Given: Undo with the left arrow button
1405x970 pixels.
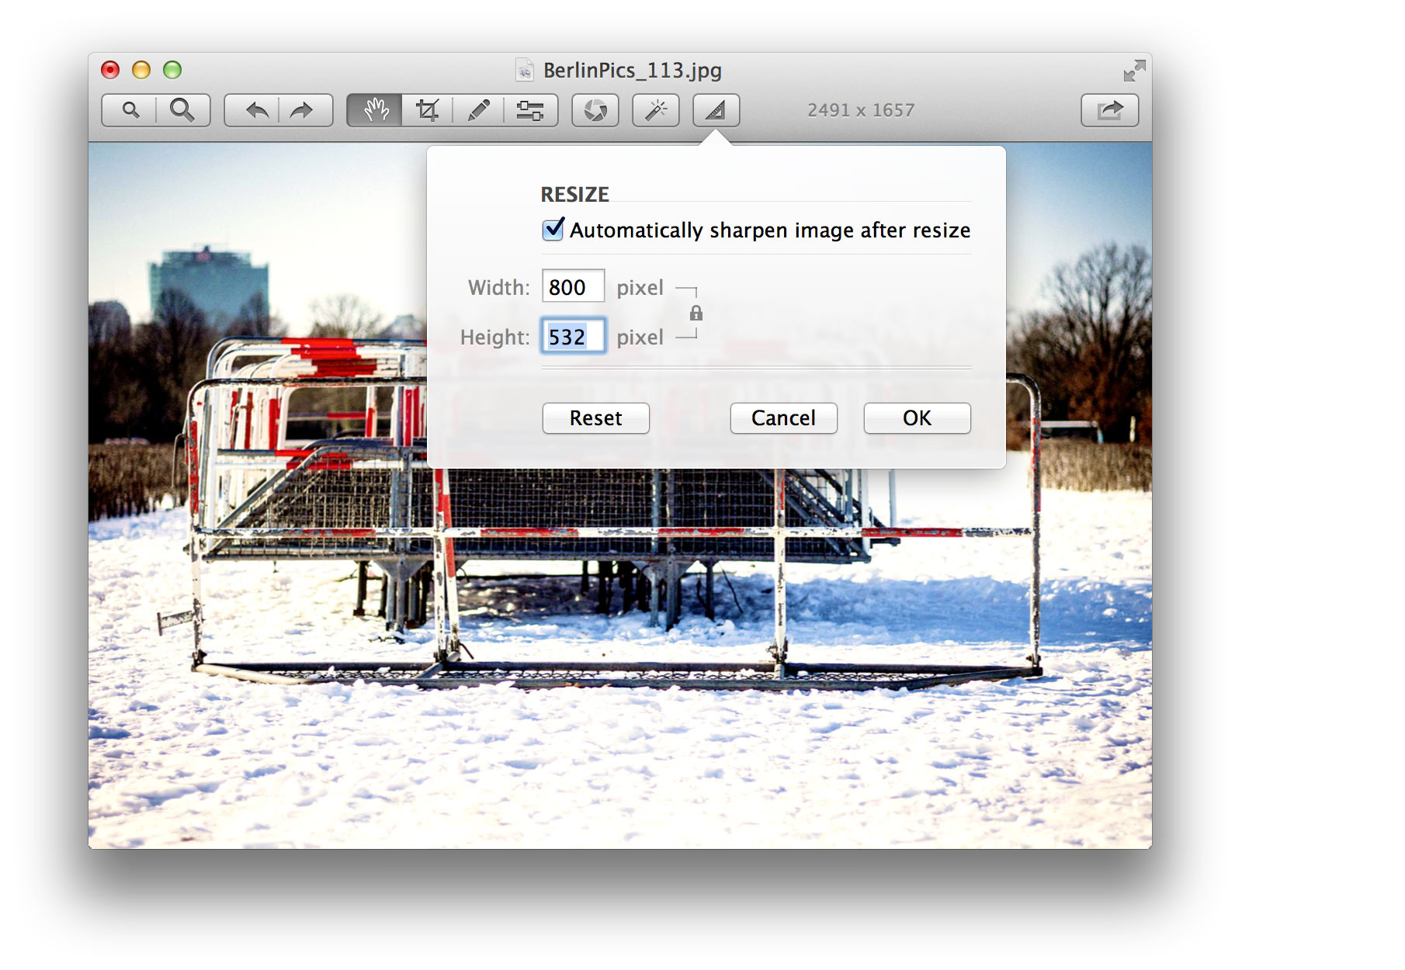Looking at the screenshot, I should (x=252, y=110).
